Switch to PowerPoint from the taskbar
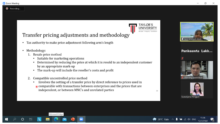Image resolution: width=220 pixels, height=124 pixels. 73,119
